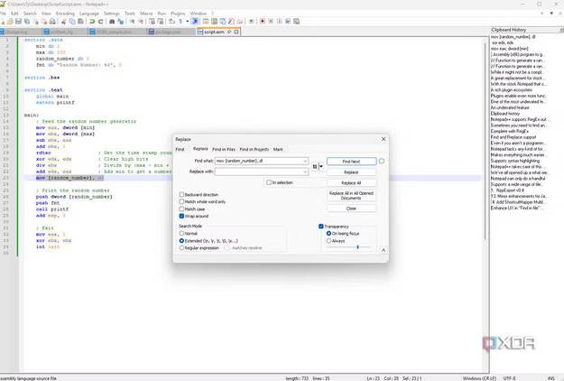The image size is (564, 381).
Task: Enable the Backward direction checkbox
Action: click(181, 195)
